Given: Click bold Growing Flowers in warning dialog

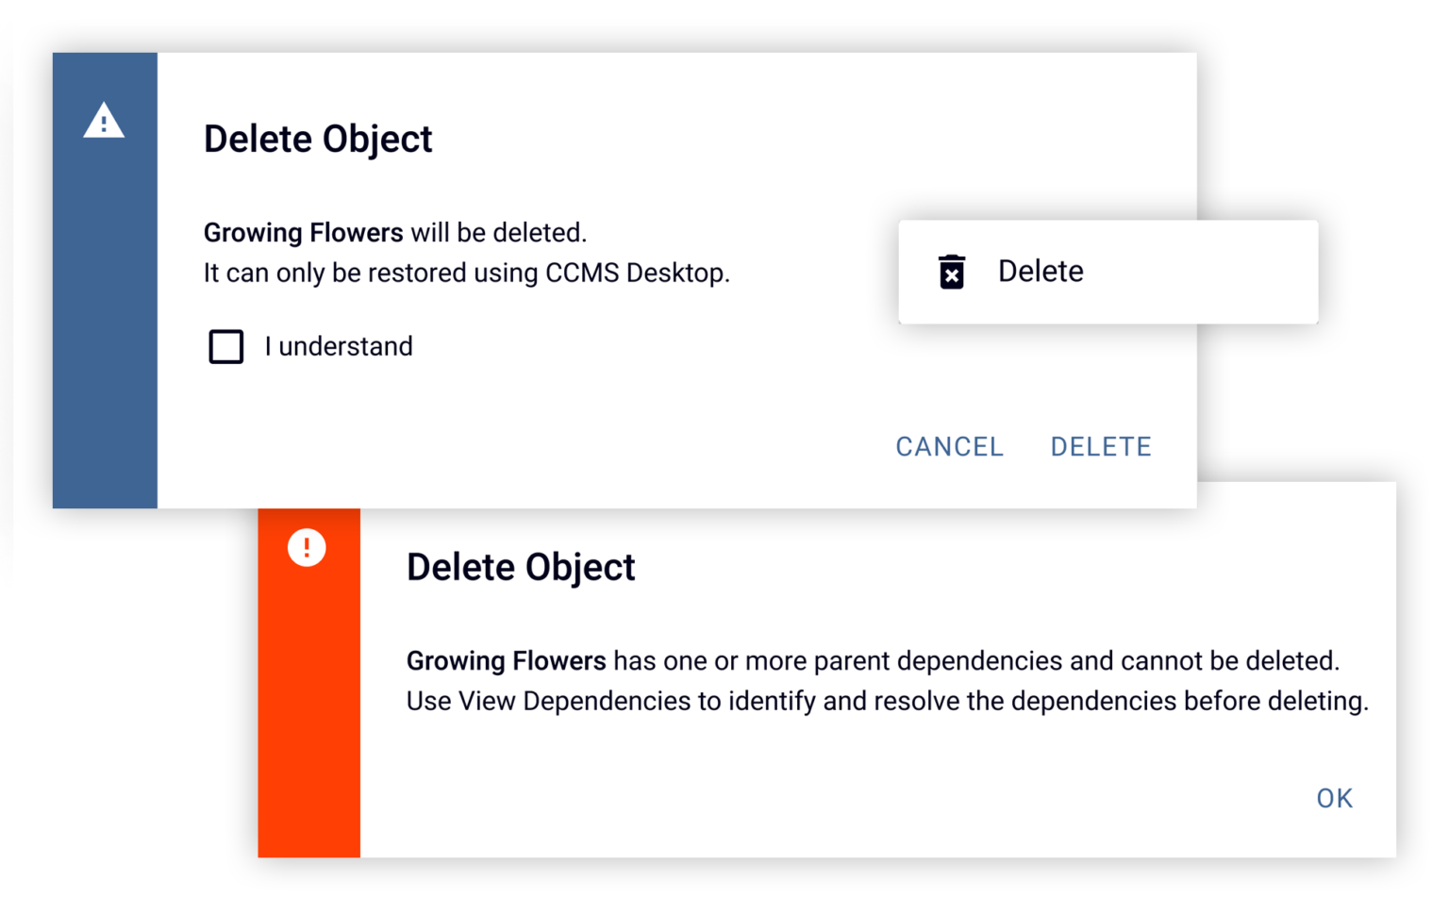Looking at the screenshot, I should pos(304,232).
